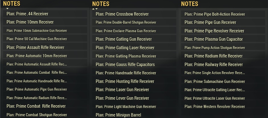Choose Plan: Prime Gatling Laser Receiver

pyautogui.click(x=125, y=48)
